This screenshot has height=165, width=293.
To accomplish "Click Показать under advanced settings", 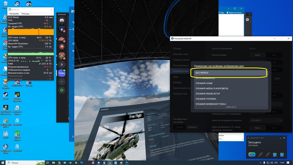I will pyautogui.click(x=192, y=127).
